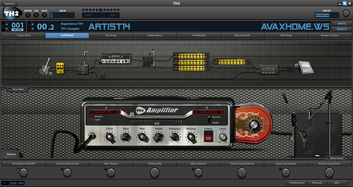Click the TH2 logo

[13, 13]
